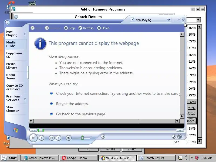
Task: Switch to skin mode icon
Action: 179,136
